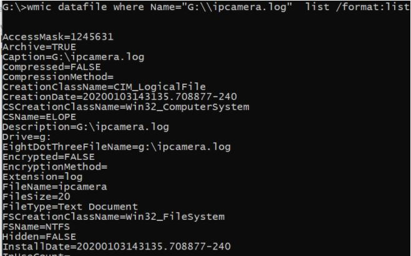Click the Description=G:\ipcamera.log line
The image size is (411, 256).
point(86,127)
